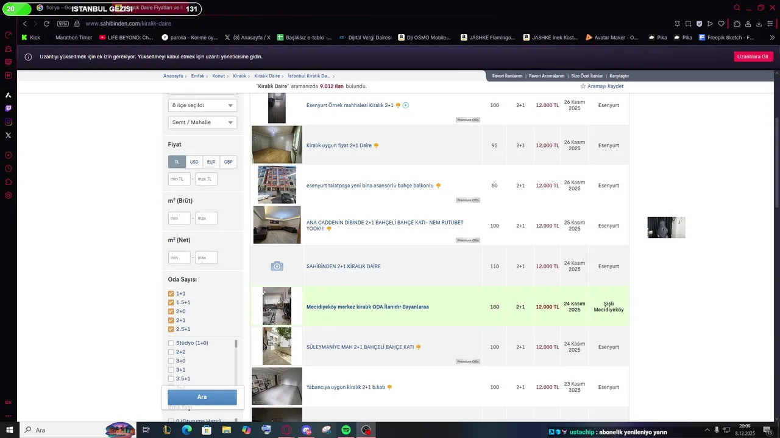Screen dimensions: 780x438
Task: Open the Semt / Mahalle dropdown
Action: (202, 122)
